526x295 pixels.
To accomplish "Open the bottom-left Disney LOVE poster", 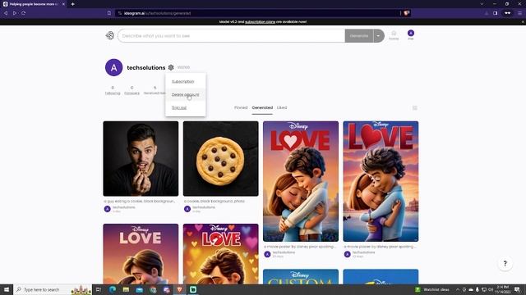I will 141,254.
